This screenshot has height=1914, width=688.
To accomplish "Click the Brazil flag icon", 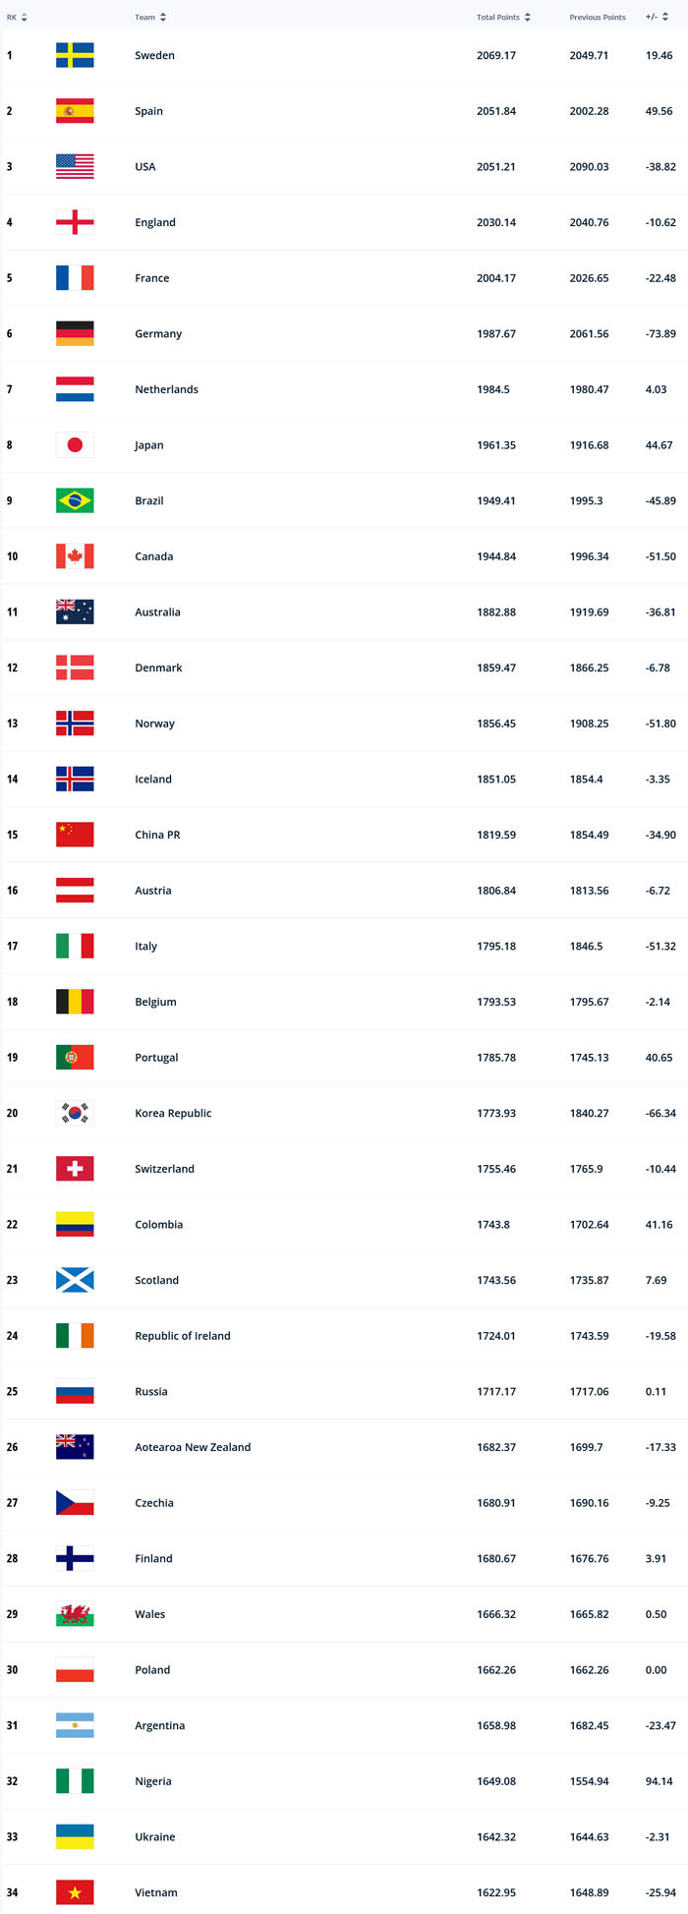I will 75,500.
